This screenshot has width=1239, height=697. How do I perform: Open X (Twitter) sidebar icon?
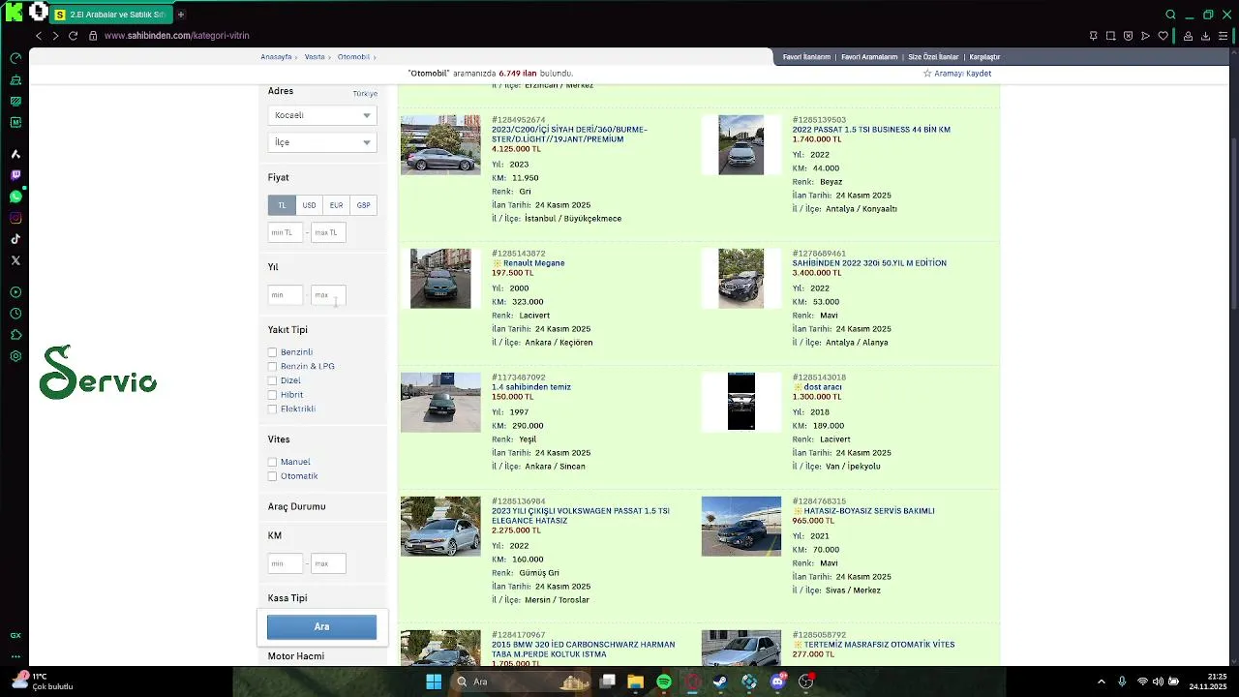pyautogui.click(x=15, y=260)
